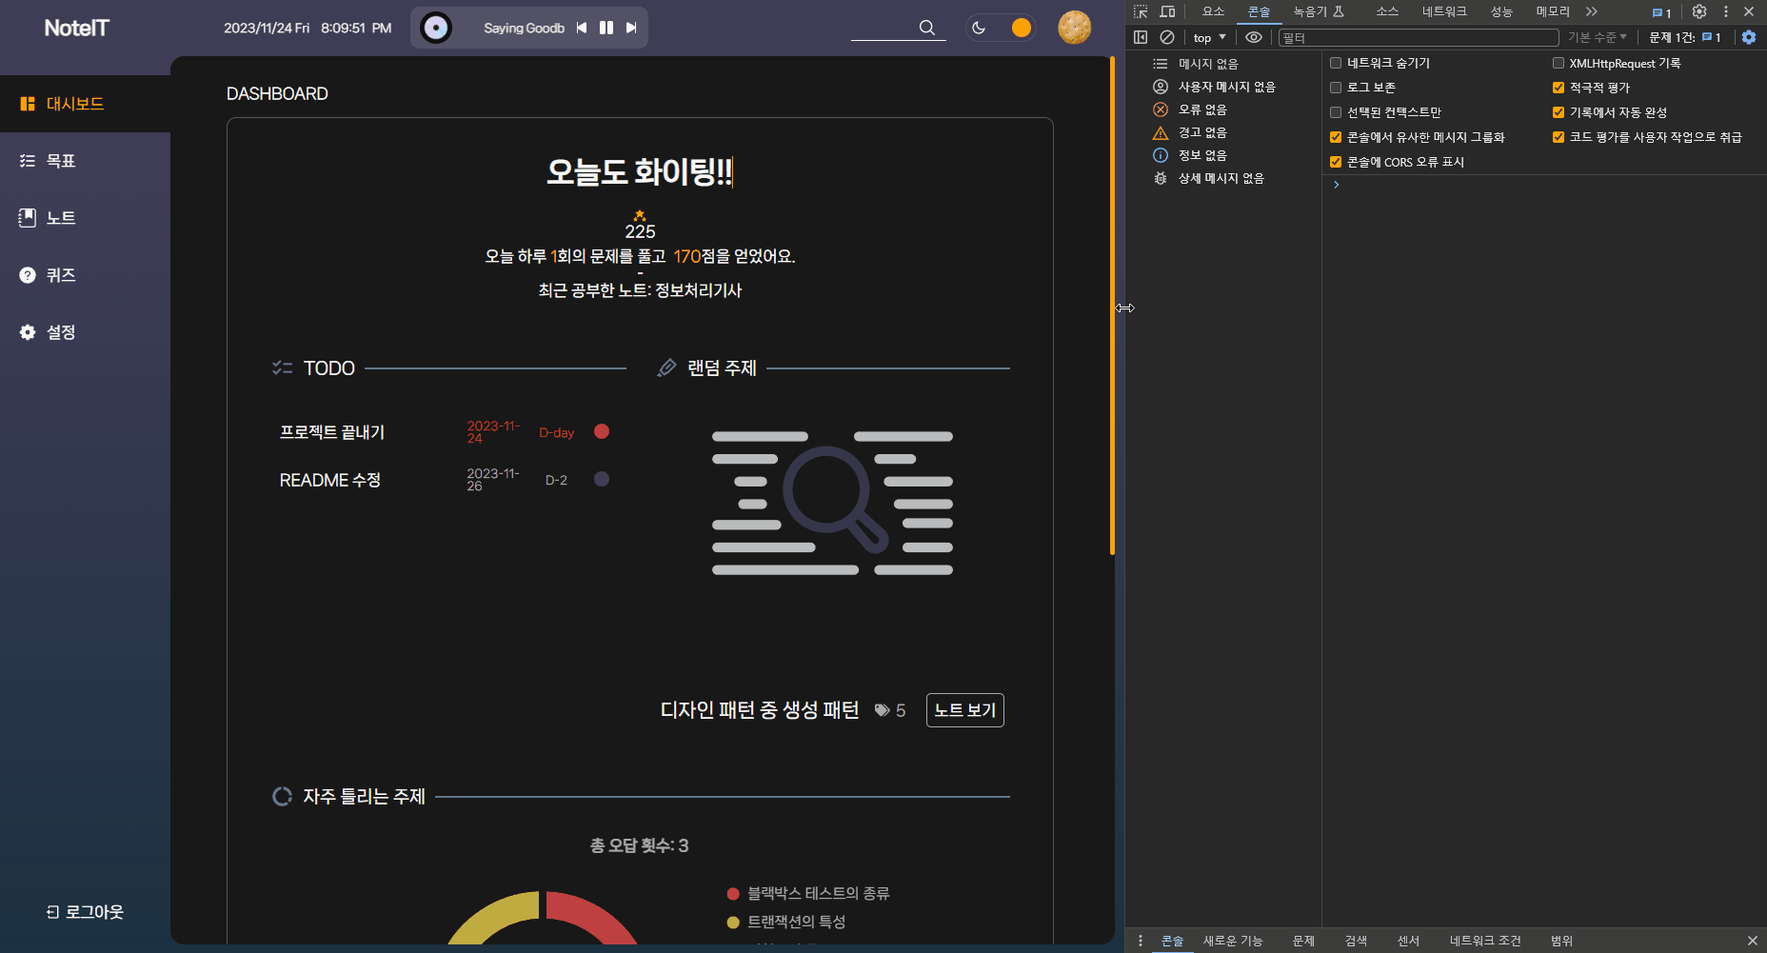Disable the 적극적 평가 checkbox
Screen dimensions: 1767x953
click(x=1559, y=87)
